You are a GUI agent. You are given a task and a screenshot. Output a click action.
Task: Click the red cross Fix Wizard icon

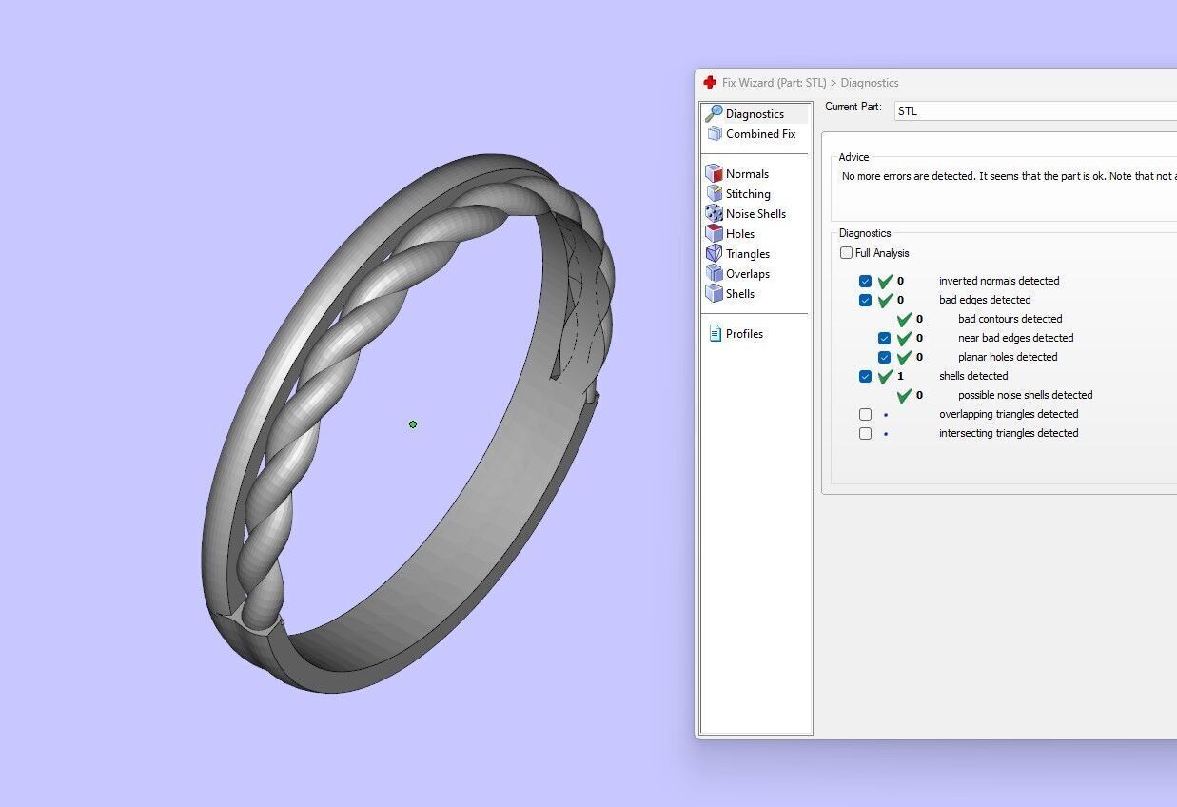(x=710, y=83)
